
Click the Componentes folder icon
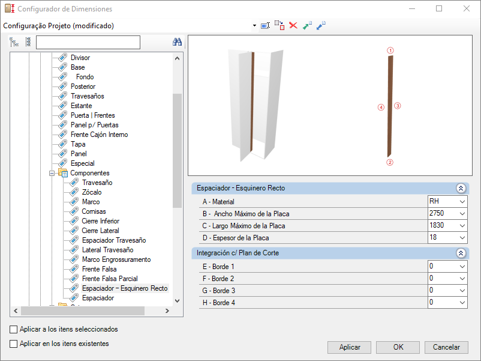coord(63,173)
